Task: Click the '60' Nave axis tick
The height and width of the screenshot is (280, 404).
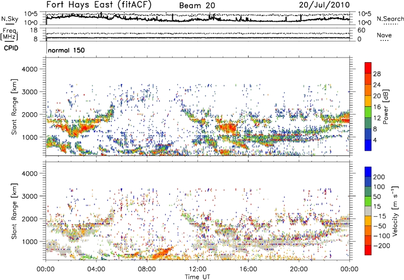Action: (x=361, y=30)
